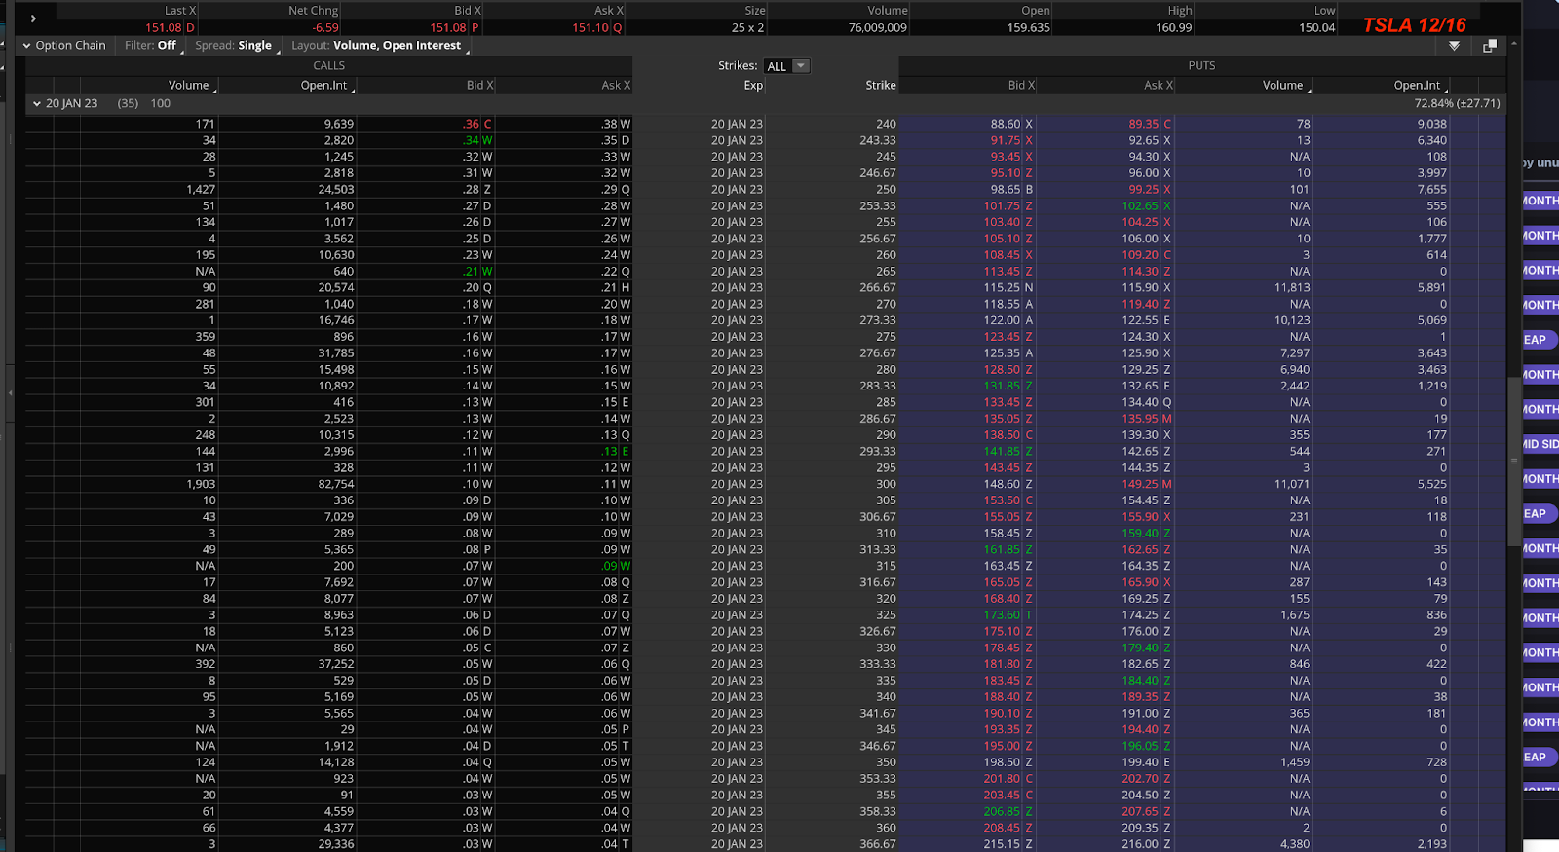Click the CALLS section heading
Image resolution: width=1559 pixels, height=852 pixels.
coord(329,66)
